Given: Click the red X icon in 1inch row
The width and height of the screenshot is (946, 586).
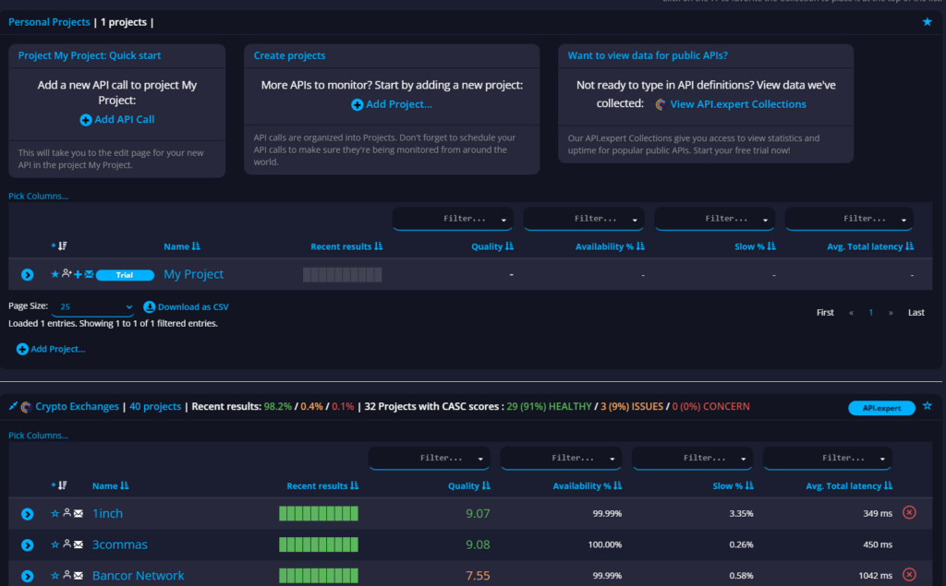Looking at the screenshot, I should 909,512.
